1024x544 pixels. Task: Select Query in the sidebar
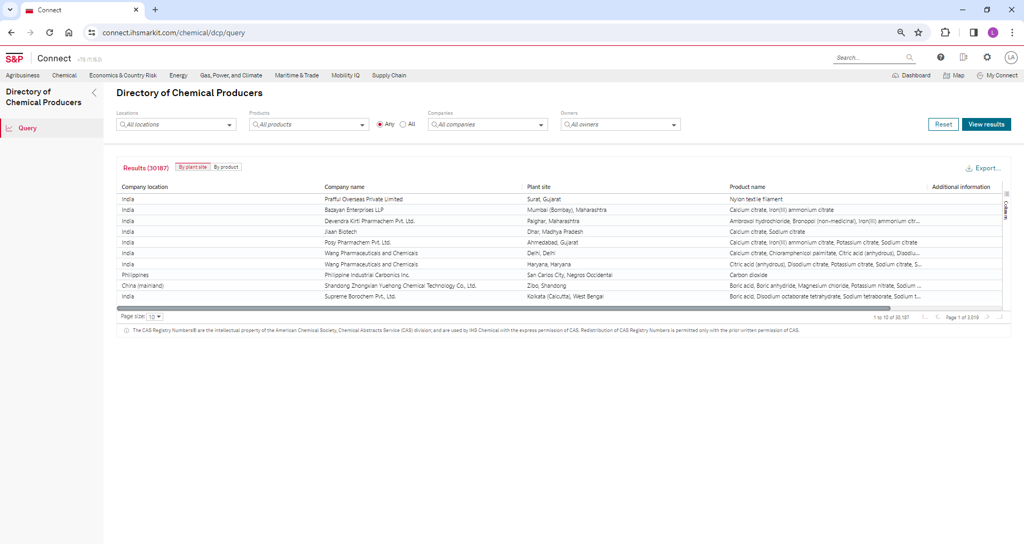click(x=52, y=128)
